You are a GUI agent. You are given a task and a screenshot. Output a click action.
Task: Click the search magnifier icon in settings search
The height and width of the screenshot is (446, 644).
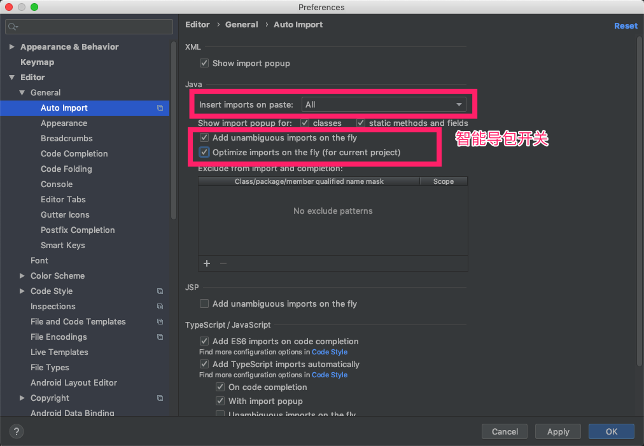[x=11, y=27]
